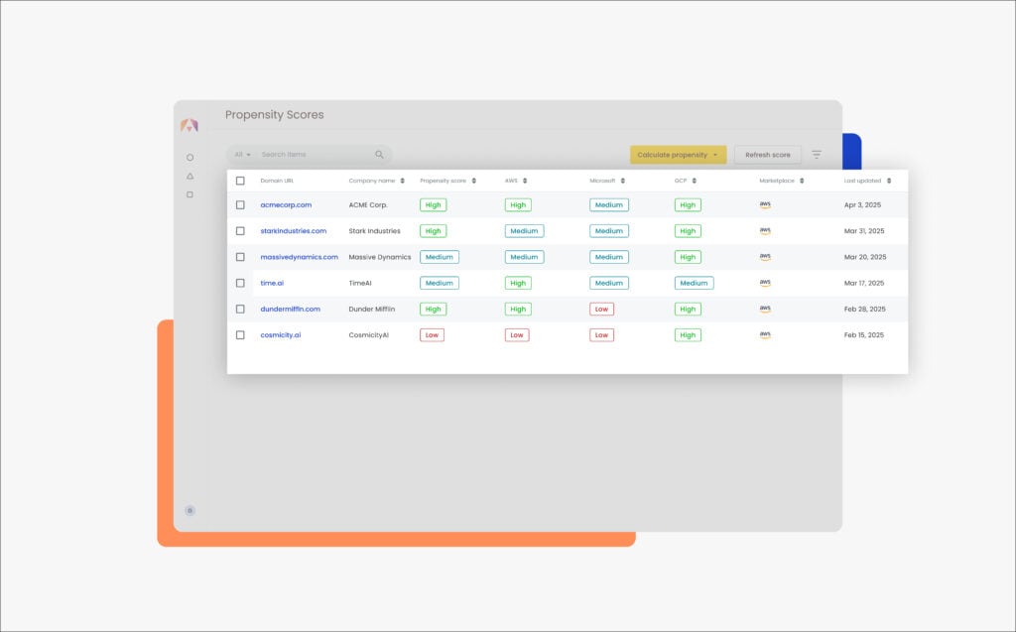Click the Low propensity score badge for cosmicity.ai
The width and height of the screenshot is (1016, 632).
(432, 335)
